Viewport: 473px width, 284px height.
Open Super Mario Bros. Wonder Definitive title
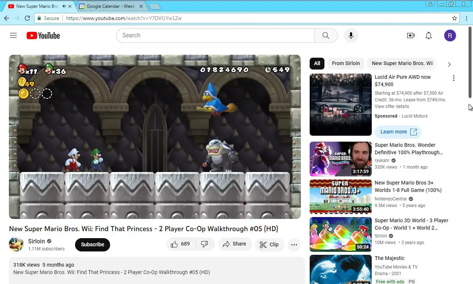(x=409, y=149)
